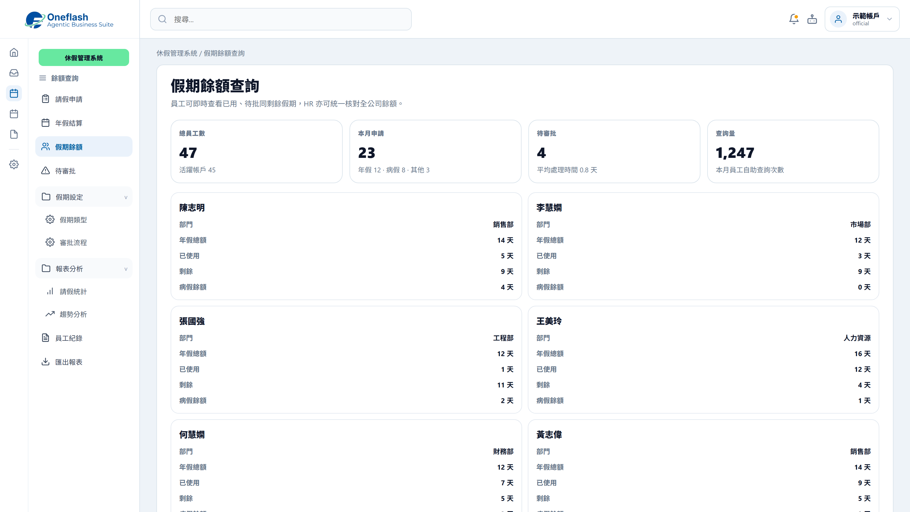Open the document file icon in rail
Screen dimensions: 910x512
14,134
